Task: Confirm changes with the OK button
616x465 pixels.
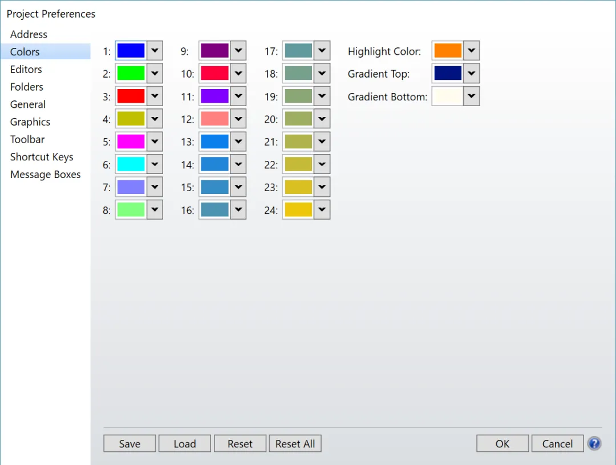Action: click(502, 444)
